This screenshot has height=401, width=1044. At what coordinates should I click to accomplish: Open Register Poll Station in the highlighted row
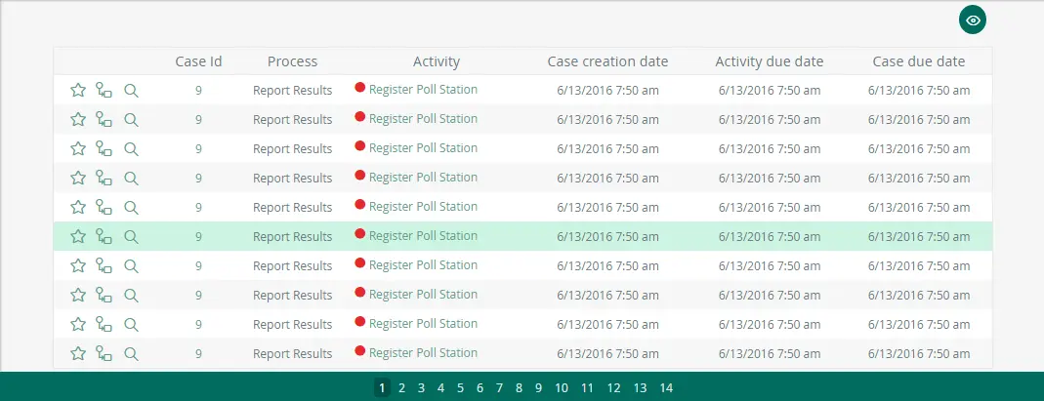coord(423,236)
